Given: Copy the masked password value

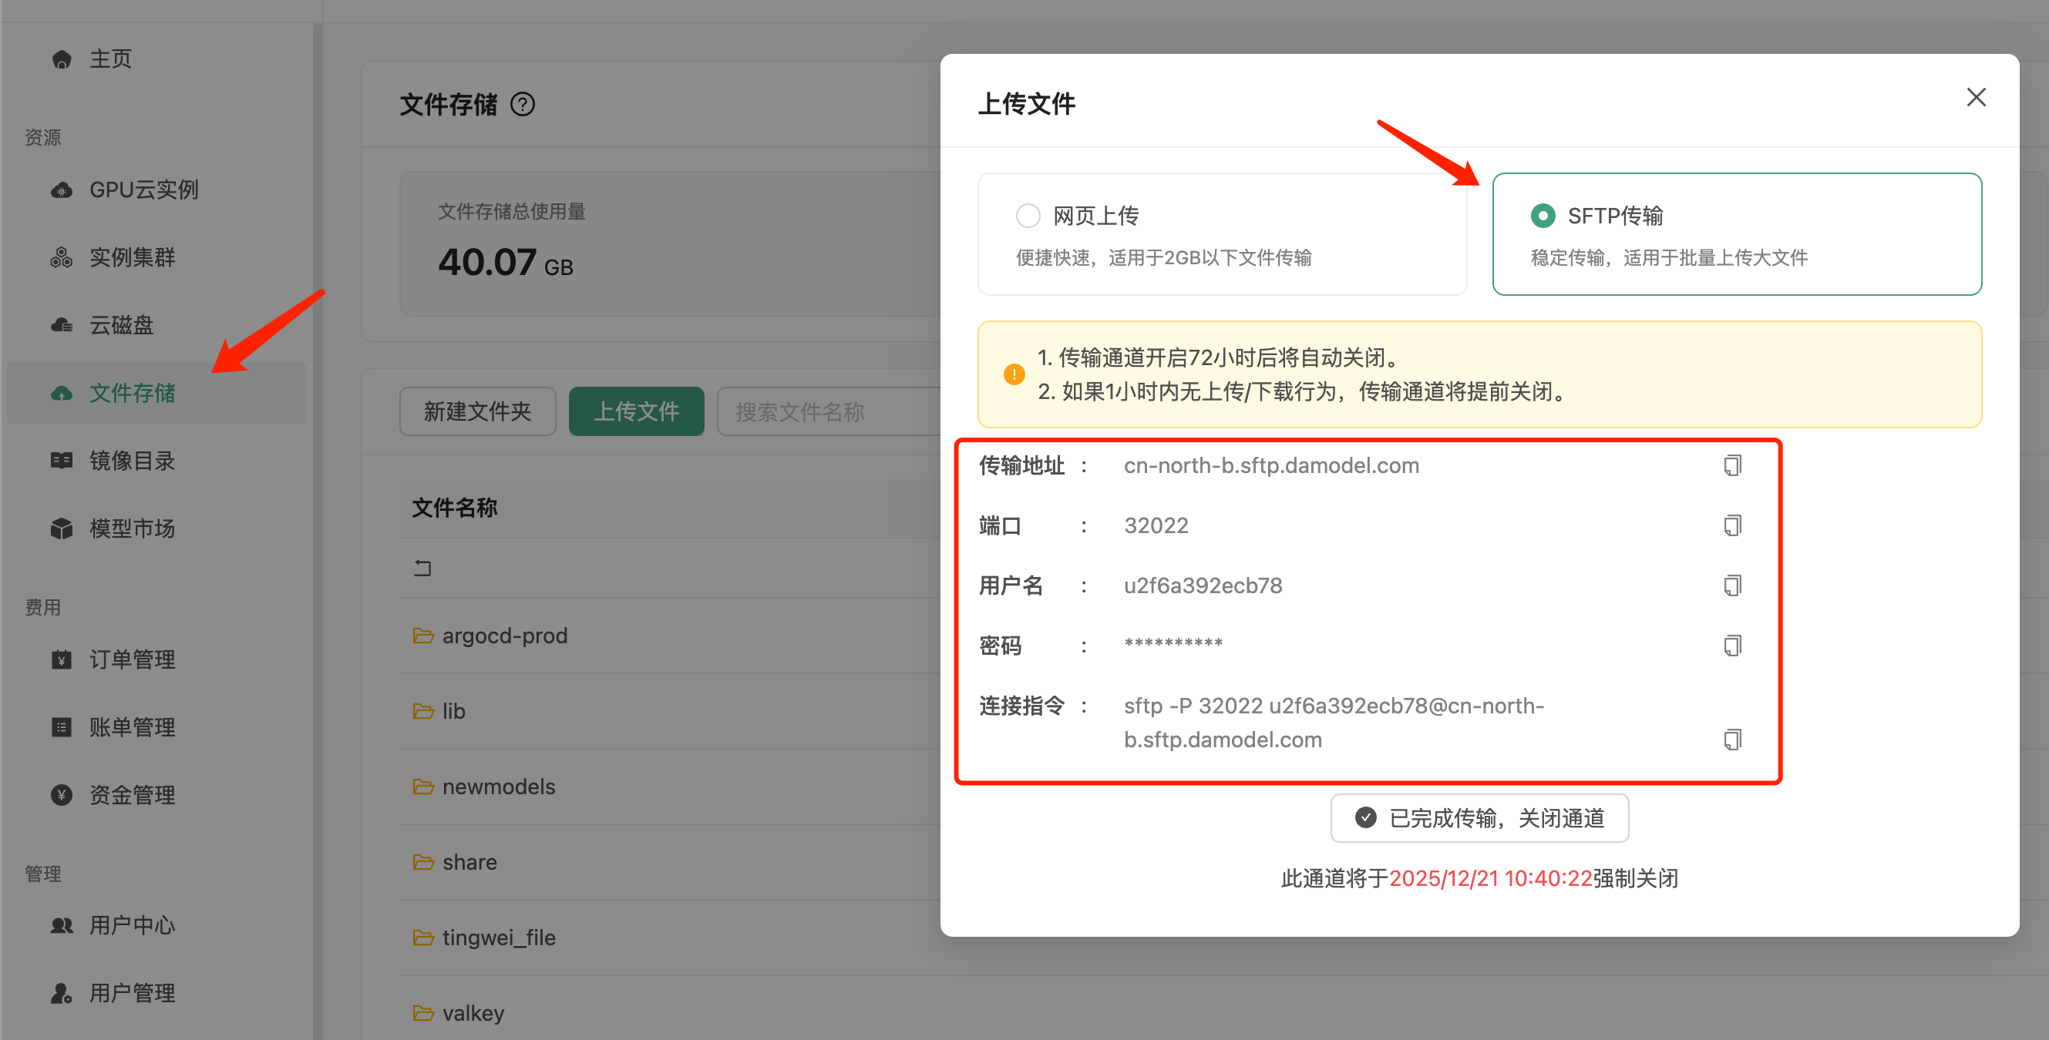Looking at the screenshot, I should [1731, 646].
